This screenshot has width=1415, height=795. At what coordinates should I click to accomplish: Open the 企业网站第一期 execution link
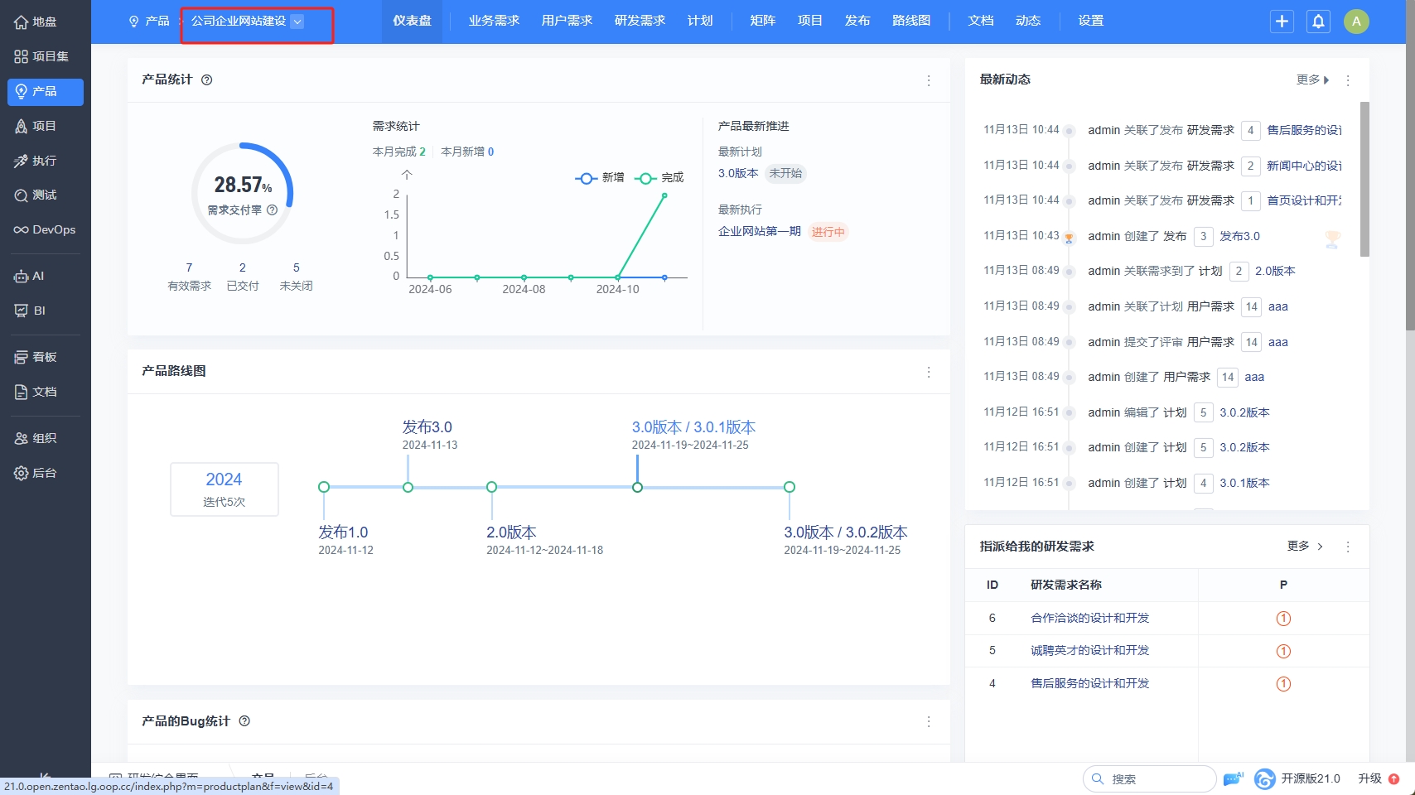[759, 231]
